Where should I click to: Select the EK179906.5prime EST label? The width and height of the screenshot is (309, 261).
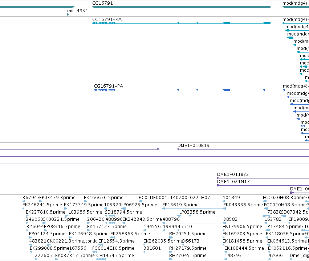click(242, 227)
